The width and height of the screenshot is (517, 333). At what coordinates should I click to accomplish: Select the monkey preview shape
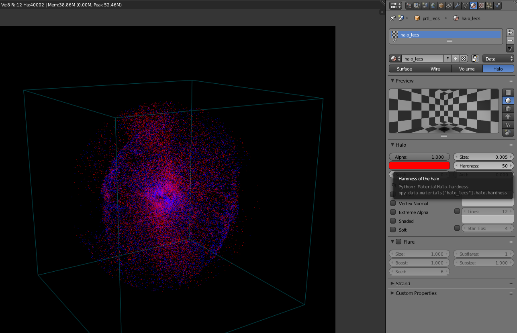[508, 117]
